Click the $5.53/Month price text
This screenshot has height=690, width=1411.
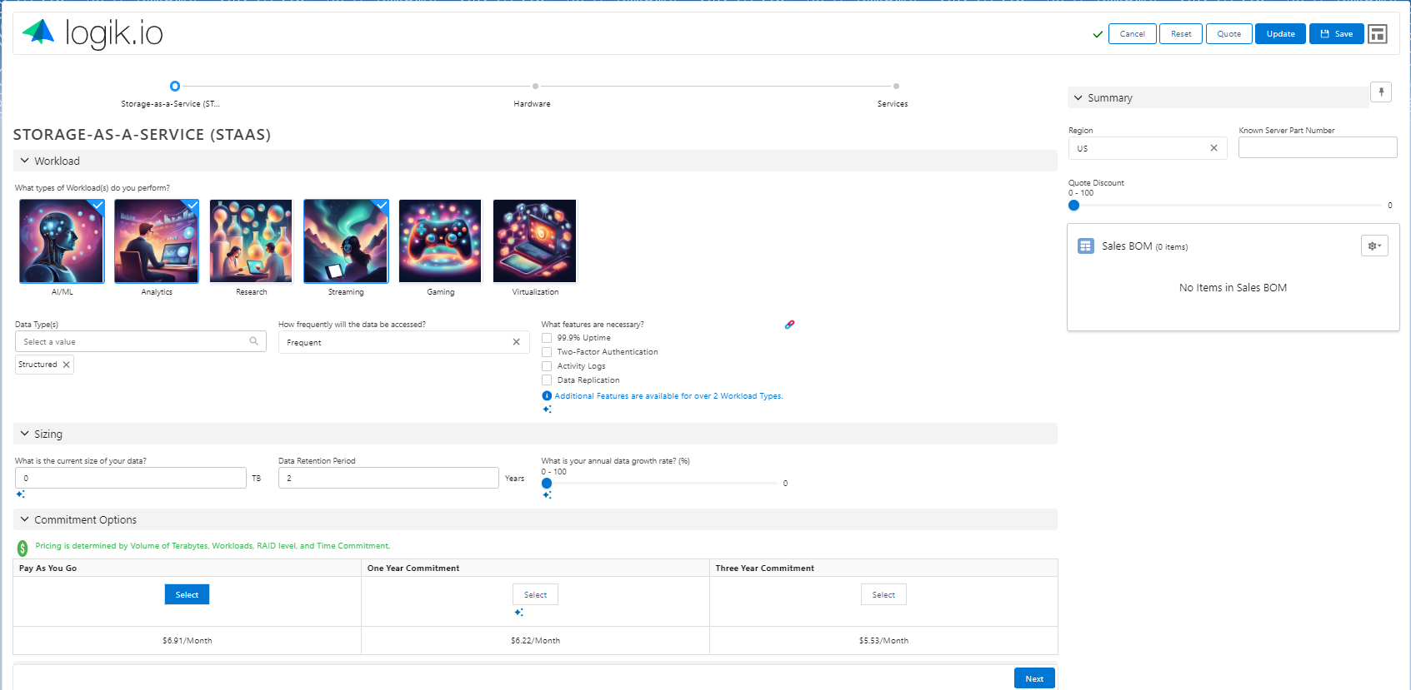pyautogui.click(x=883, y=641)
